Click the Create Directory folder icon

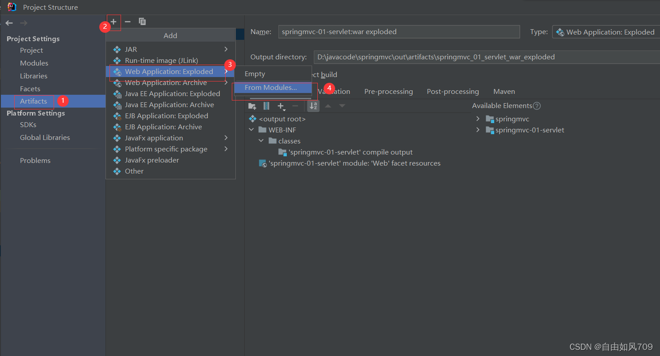pos(252,106)
